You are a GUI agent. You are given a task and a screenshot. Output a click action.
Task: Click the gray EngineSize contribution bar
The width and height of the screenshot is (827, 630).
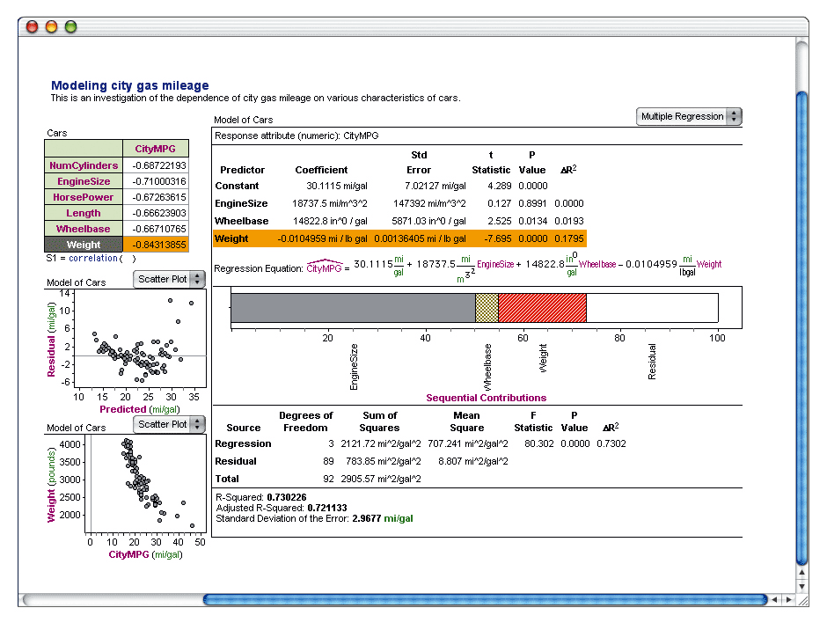pyautogui.click(x=352, y=308)
